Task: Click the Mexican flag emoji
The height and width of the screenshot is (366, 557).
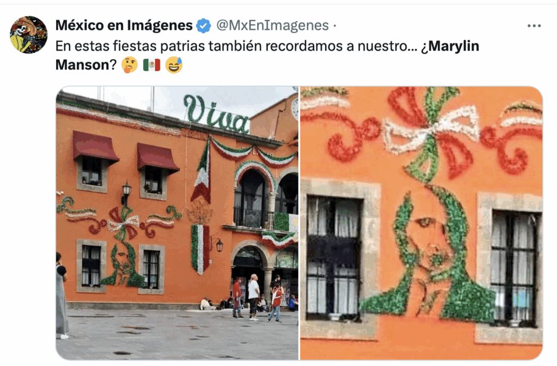Action: [152, 65]
